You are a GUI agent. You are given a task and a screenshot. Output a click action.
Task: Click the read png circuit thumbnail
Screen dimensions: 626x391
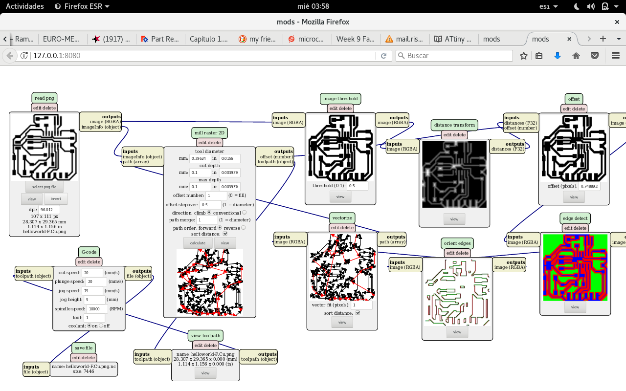[x=44, y=147]
